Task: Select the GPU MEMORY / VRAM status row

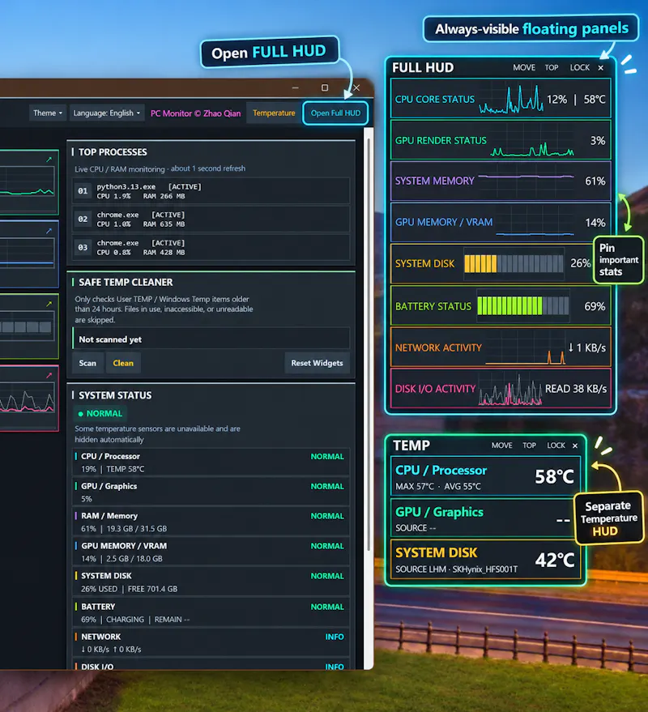Action: [x=211, y=552]
